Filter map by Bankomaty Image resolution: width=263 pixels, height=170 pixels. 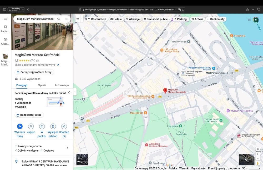216,19
